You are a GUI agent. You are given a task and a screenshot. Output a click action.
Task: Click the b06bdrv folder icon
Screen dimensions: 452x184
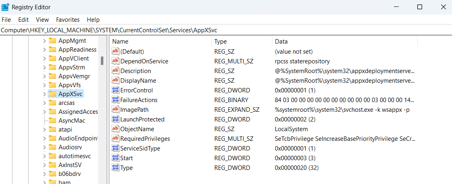[x=52, y=174]
